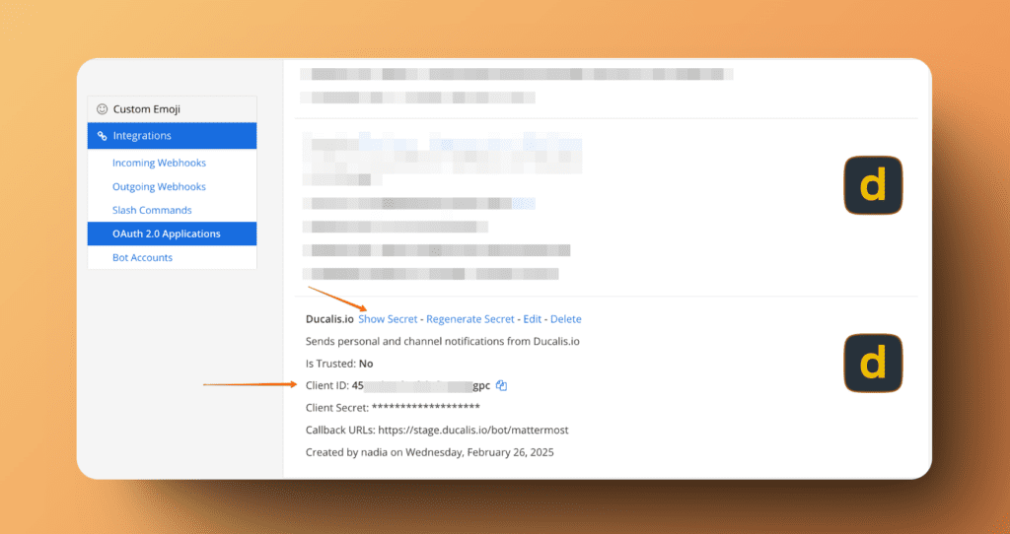Open the Custom Emoji section

tap(146, 109)
